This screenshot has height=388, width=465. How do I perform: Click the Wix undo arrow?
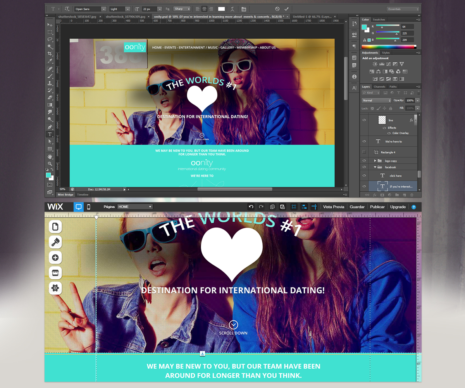[x=251, y=207]
